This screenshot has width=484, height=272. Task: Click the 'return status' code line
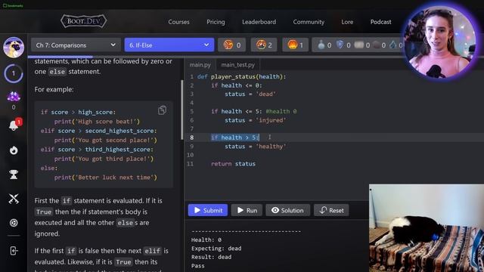pyautogui.click(x=233, y=164)
